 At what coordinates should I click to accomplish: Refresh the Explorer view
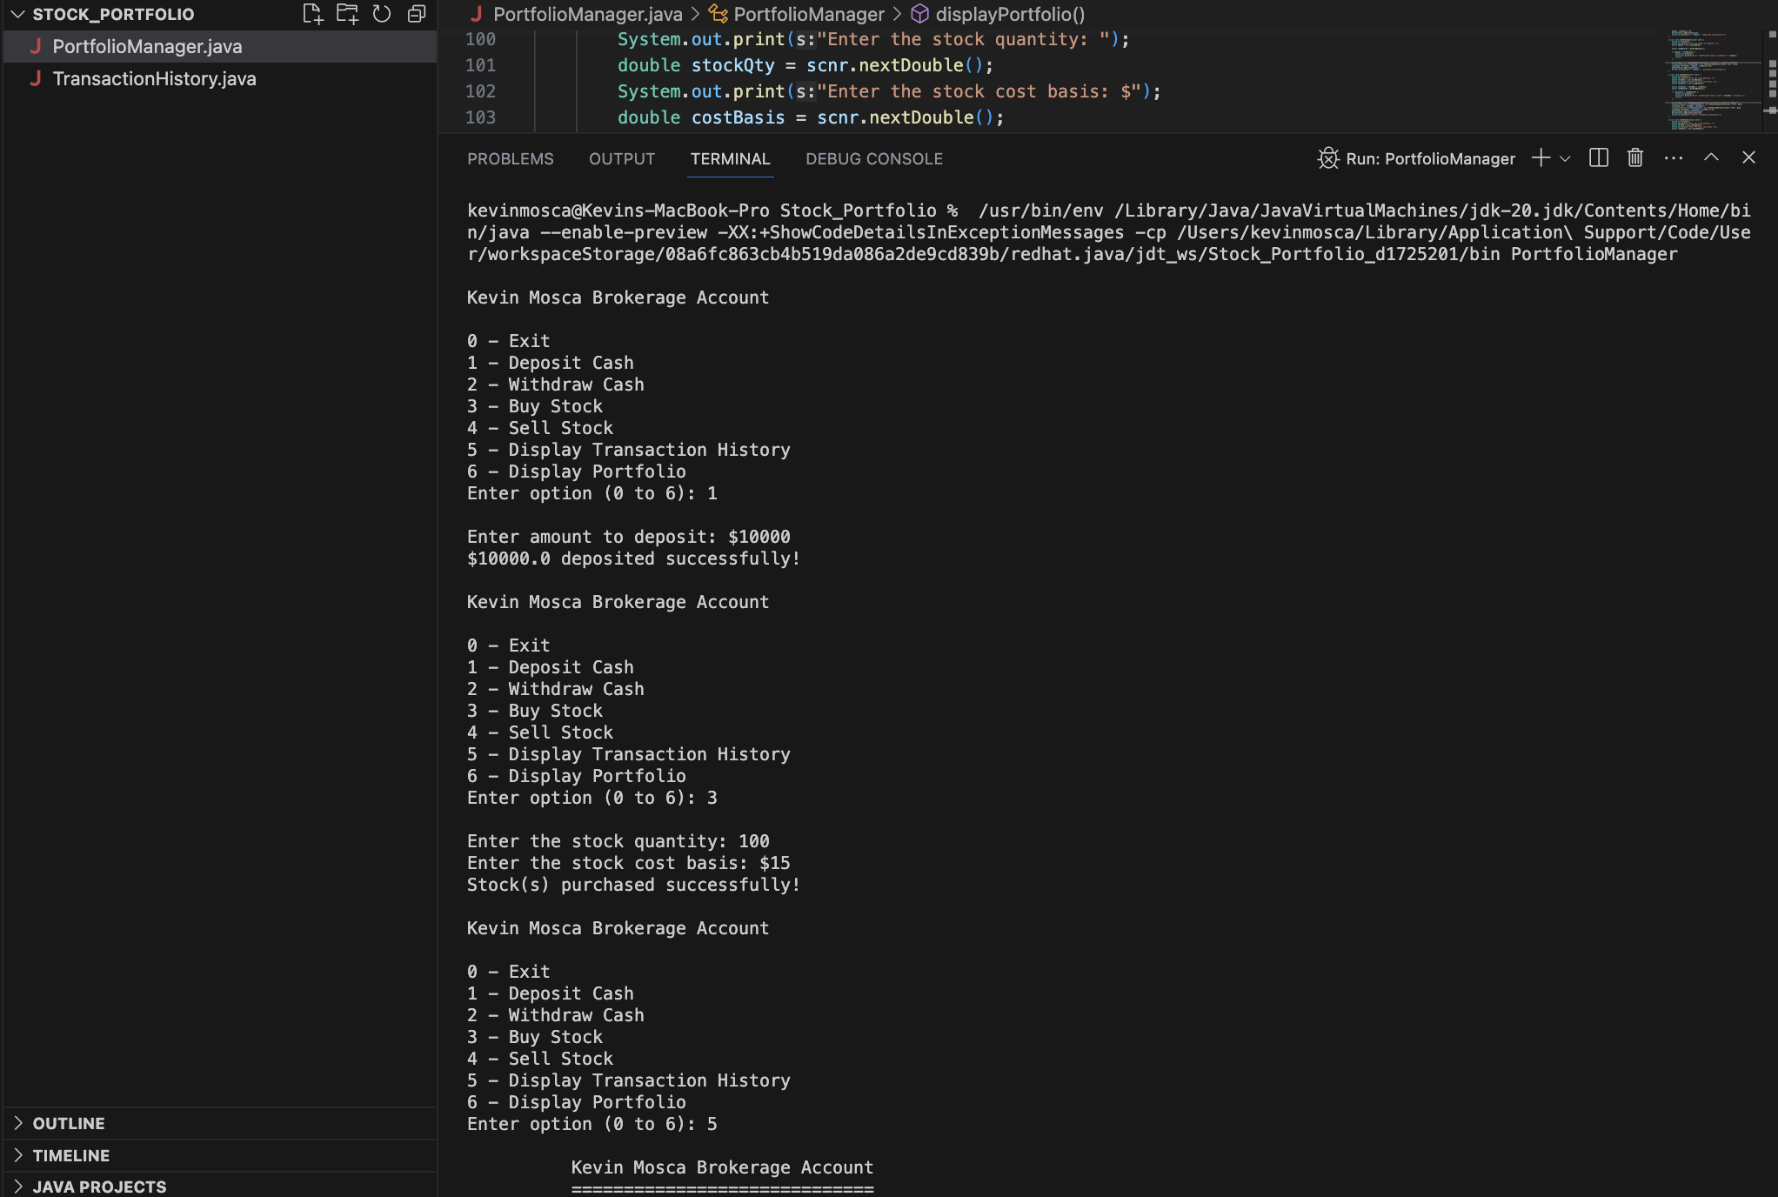(x=381, y=14)
